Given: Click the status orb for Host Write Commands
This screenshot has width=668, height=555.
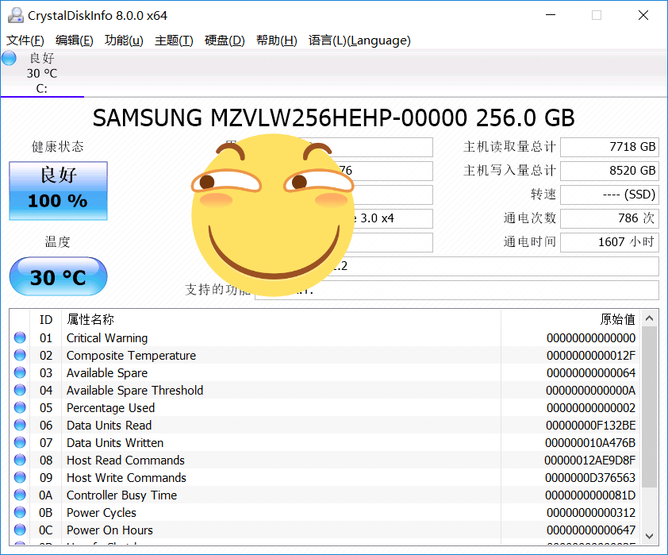Looking at the screenshot, I should coord(20,477).
